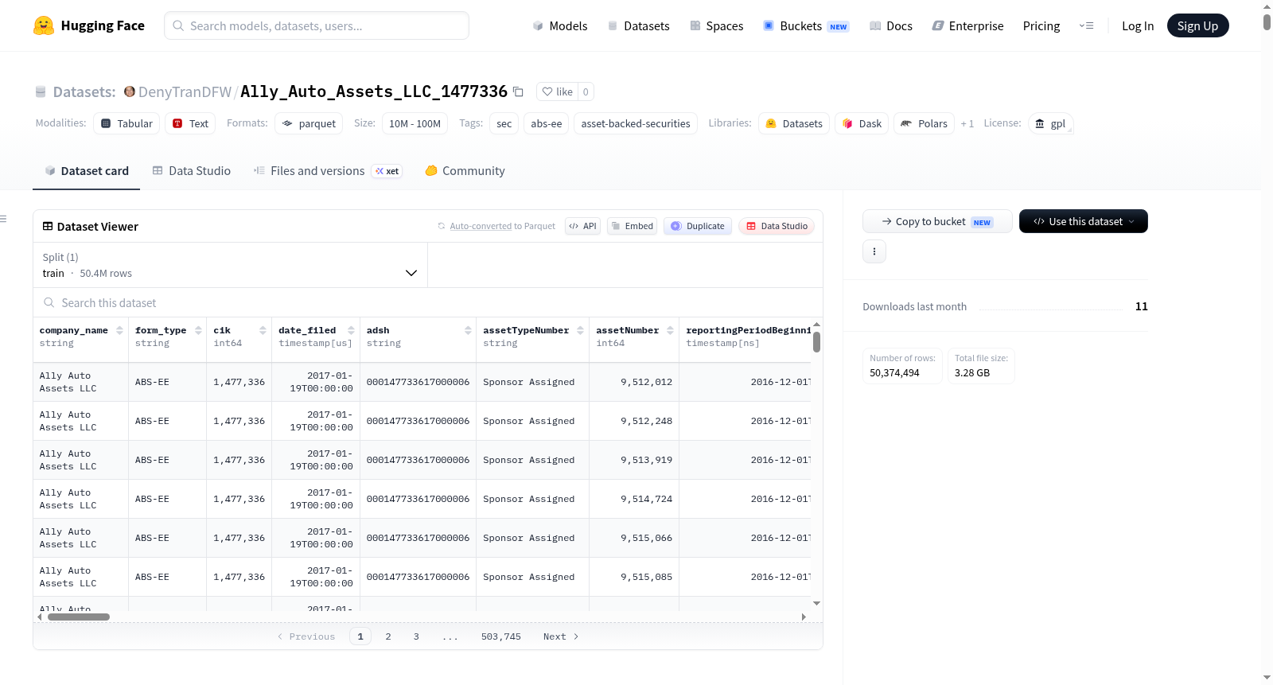Sort by assetNumber column arrows
1273x685 pixels.
coord(670,330)
